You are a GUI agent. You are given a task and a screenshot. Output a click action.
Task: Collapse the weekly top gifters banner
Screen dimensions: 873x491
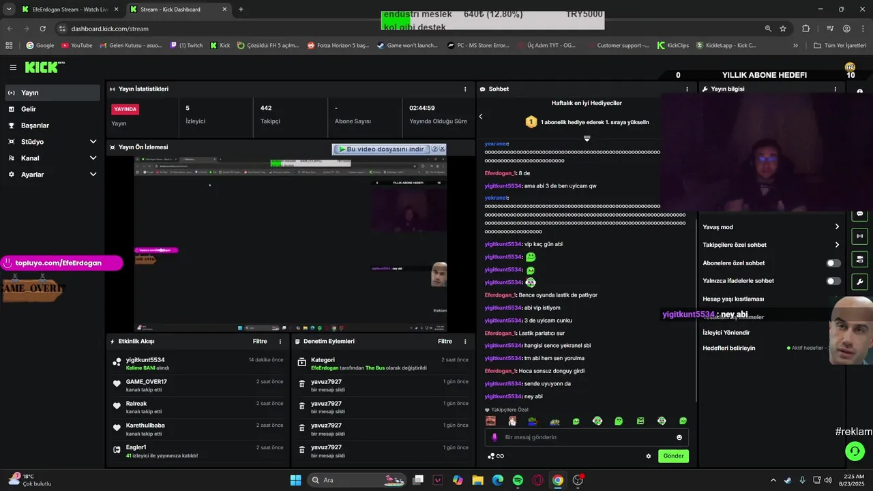click(587, 138)
